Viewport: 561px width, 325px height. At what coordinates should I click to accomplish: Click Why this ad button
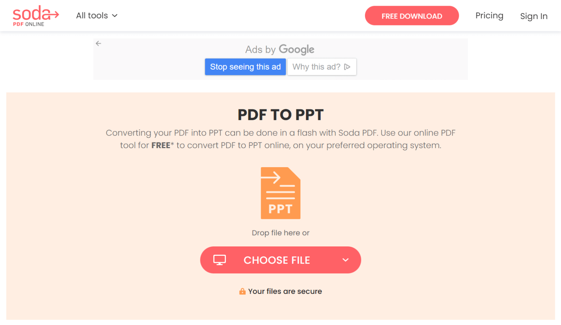click(x=321, y=67)
